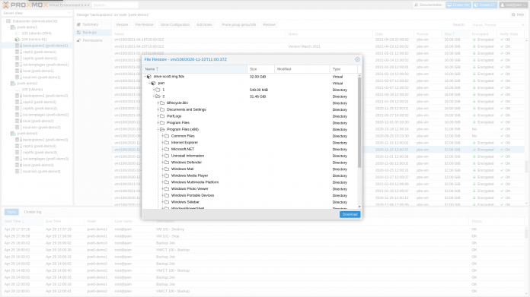Click the Datacenter icon in the server tree
This screenshot has height=297, width=530.
coord(8,21)
